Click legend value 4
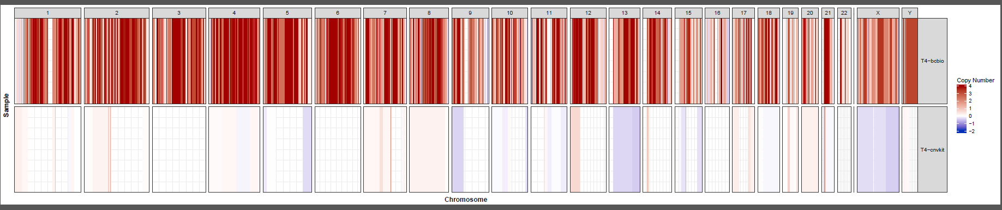 click(x=970, y=86)
